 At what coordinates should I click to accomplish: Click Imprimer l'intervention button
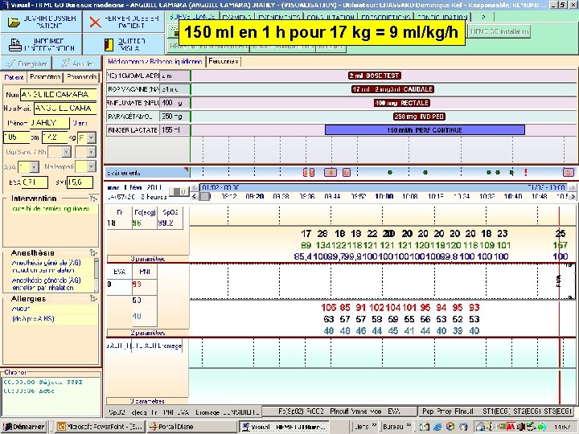coord(41,44)
